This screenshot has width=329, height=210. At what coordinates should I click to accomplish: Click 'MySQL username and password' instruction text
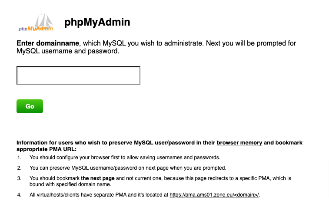[x=67, y=51]
